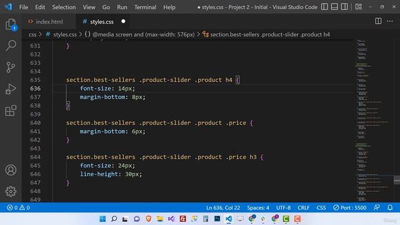This screenshot has height=225, width=400.
Task: Open Task View on the taskbar
Action: click(125, 219)
